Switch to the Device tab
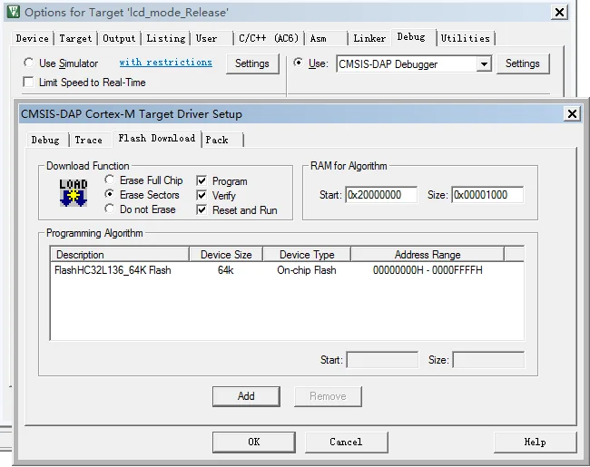Viewport: 590px width, 467px height. pos(32,38)
